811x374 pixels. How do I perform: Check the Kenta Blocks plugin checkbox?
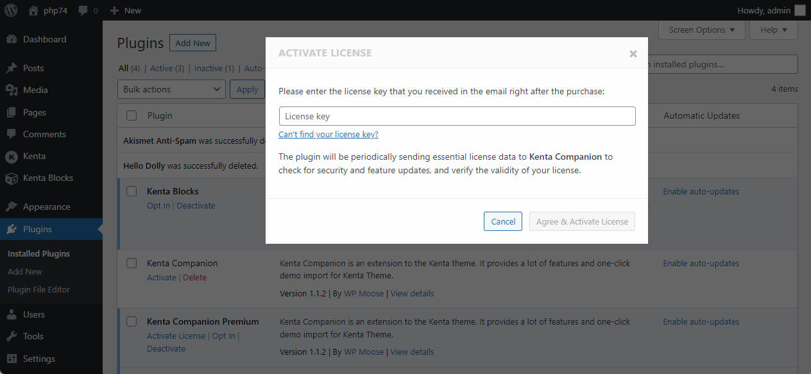[x=132, y=191]
